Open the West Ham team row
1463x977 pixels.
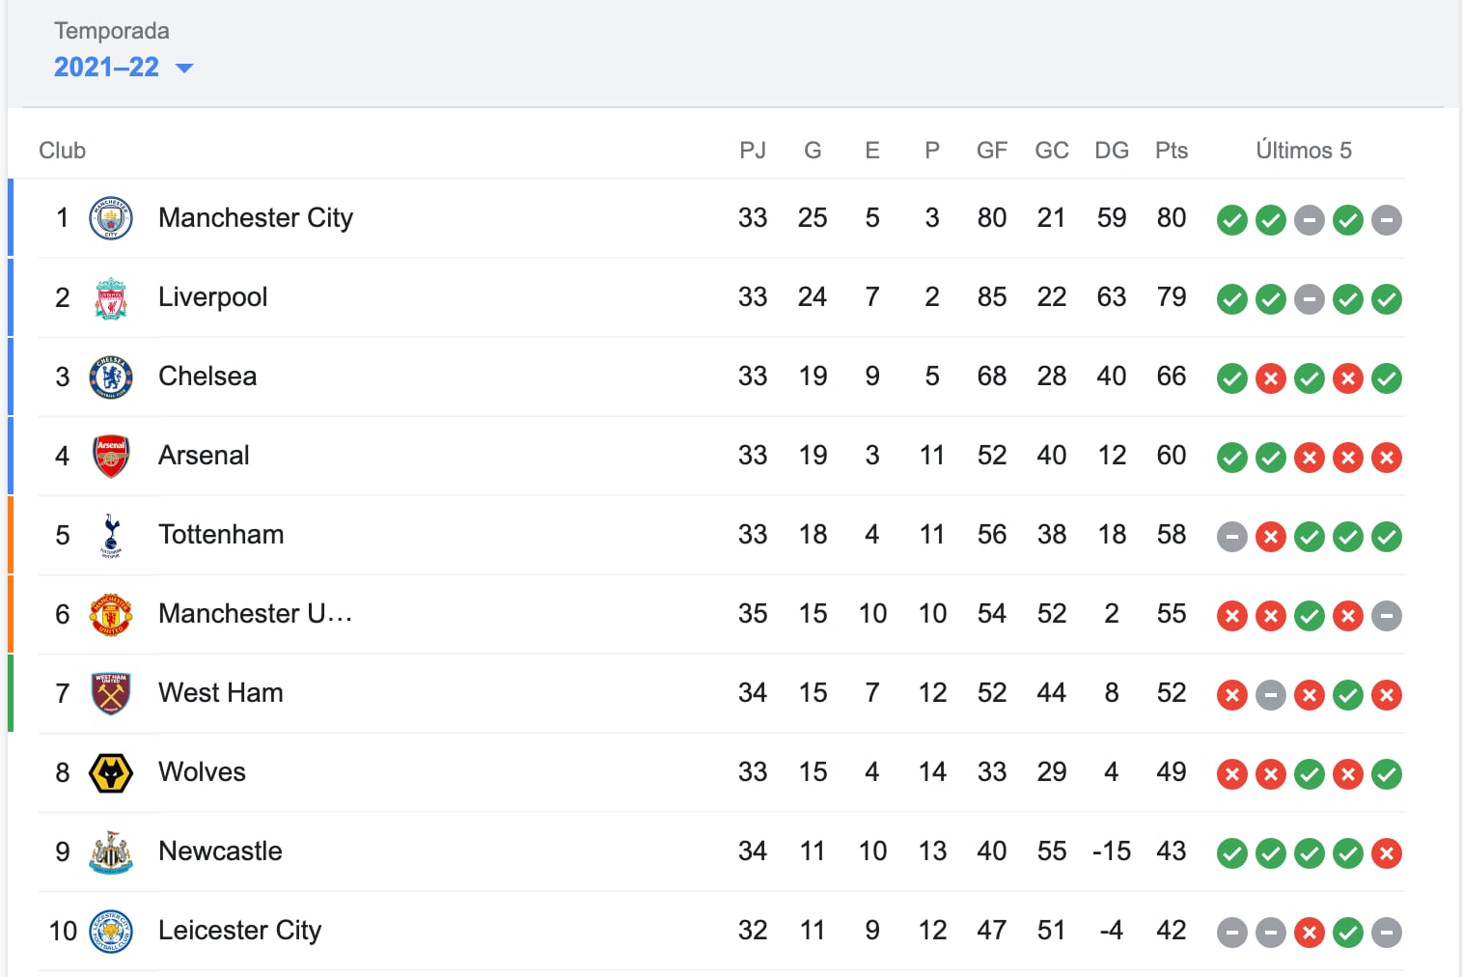pyautogui.click(x=220, y=692)
